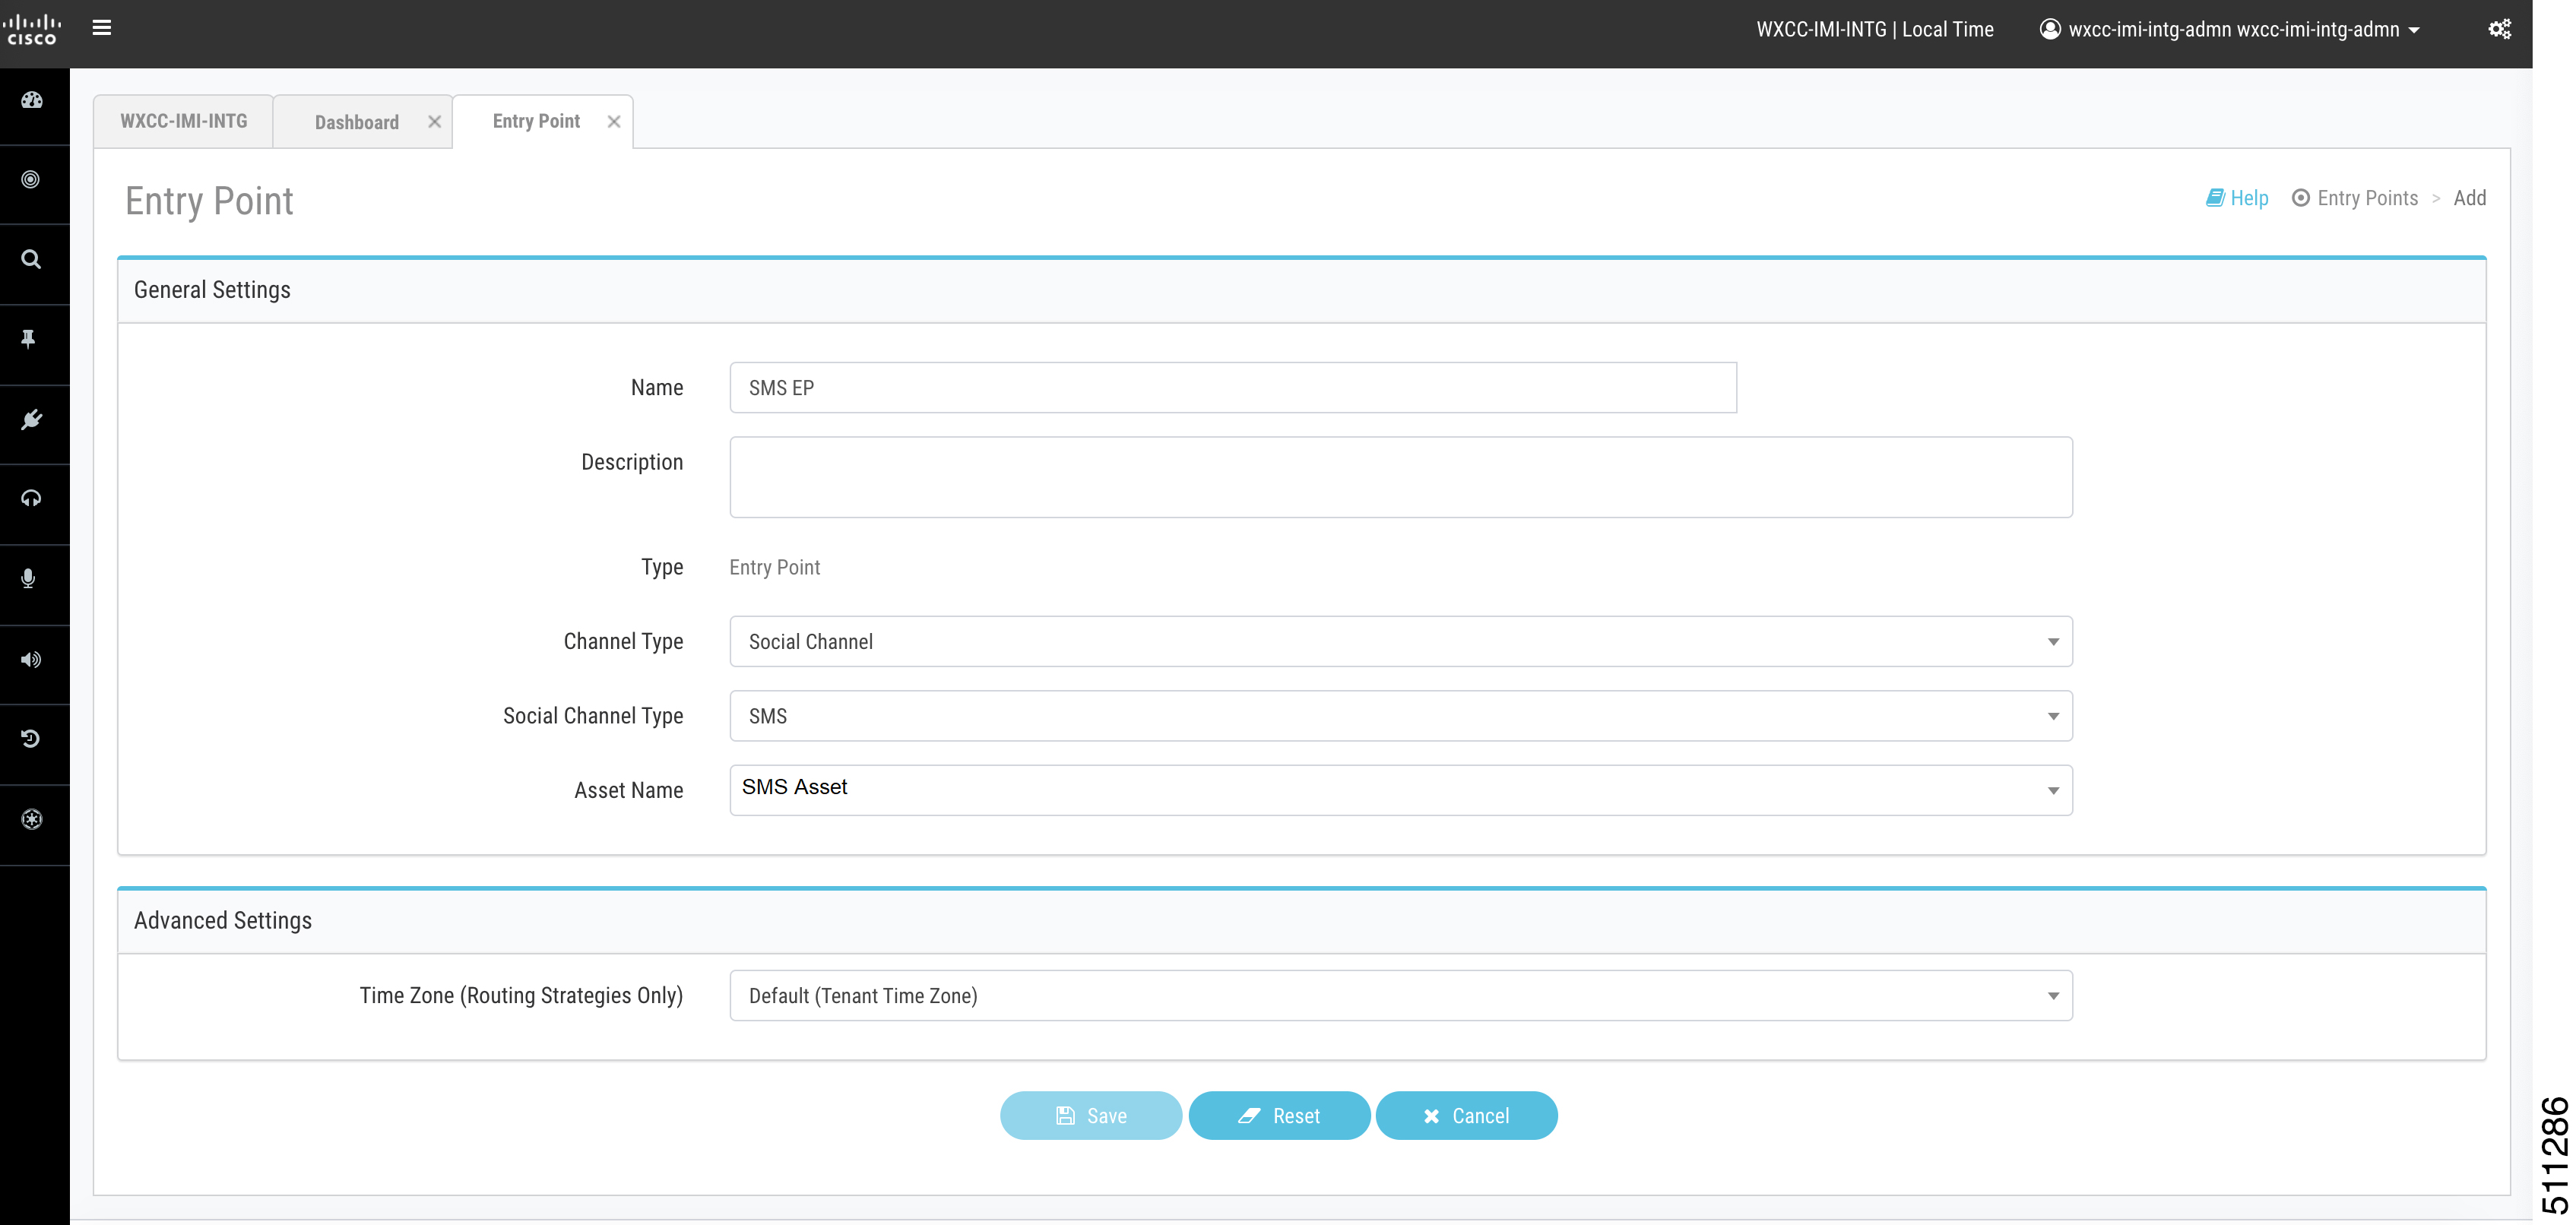
Task: Switch to the WXCC-IMI-INTG tab
Action: (x=184, y=121)
